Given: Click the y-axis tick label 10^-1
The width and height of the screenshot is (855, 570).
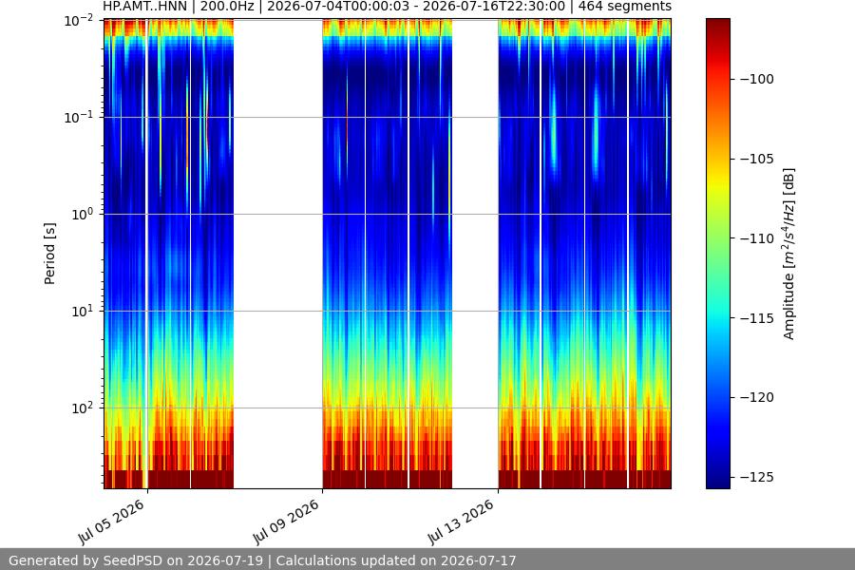Looking at the screenshot, I should tap(79, 117).
